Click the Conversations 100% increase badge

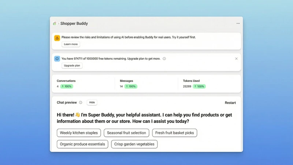(x=67, y=87)
